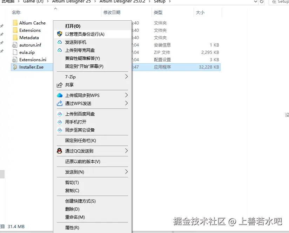Expand the 7-Zip submenu arrow
Screen dimensions: 289x233
tap(126, 77)
